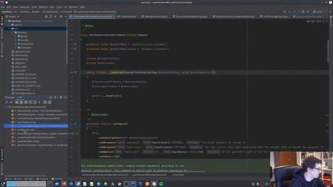
Task: Click the git commit checkmark icon
Action: point(294,11)
